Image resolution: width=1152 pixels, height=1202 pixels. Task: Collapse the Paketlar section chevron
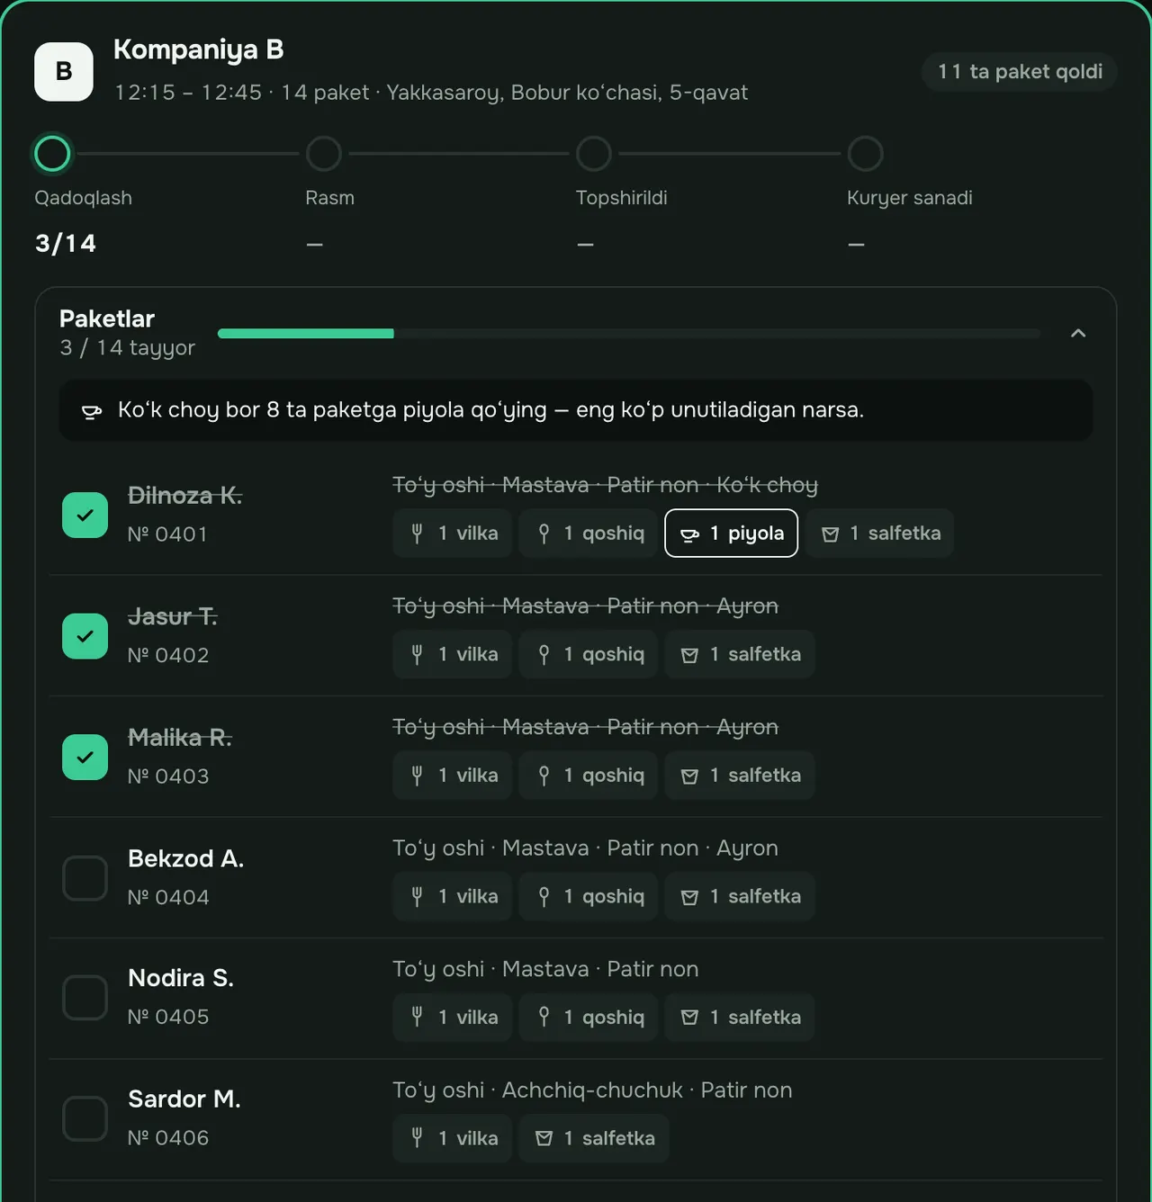[1078, 333]
